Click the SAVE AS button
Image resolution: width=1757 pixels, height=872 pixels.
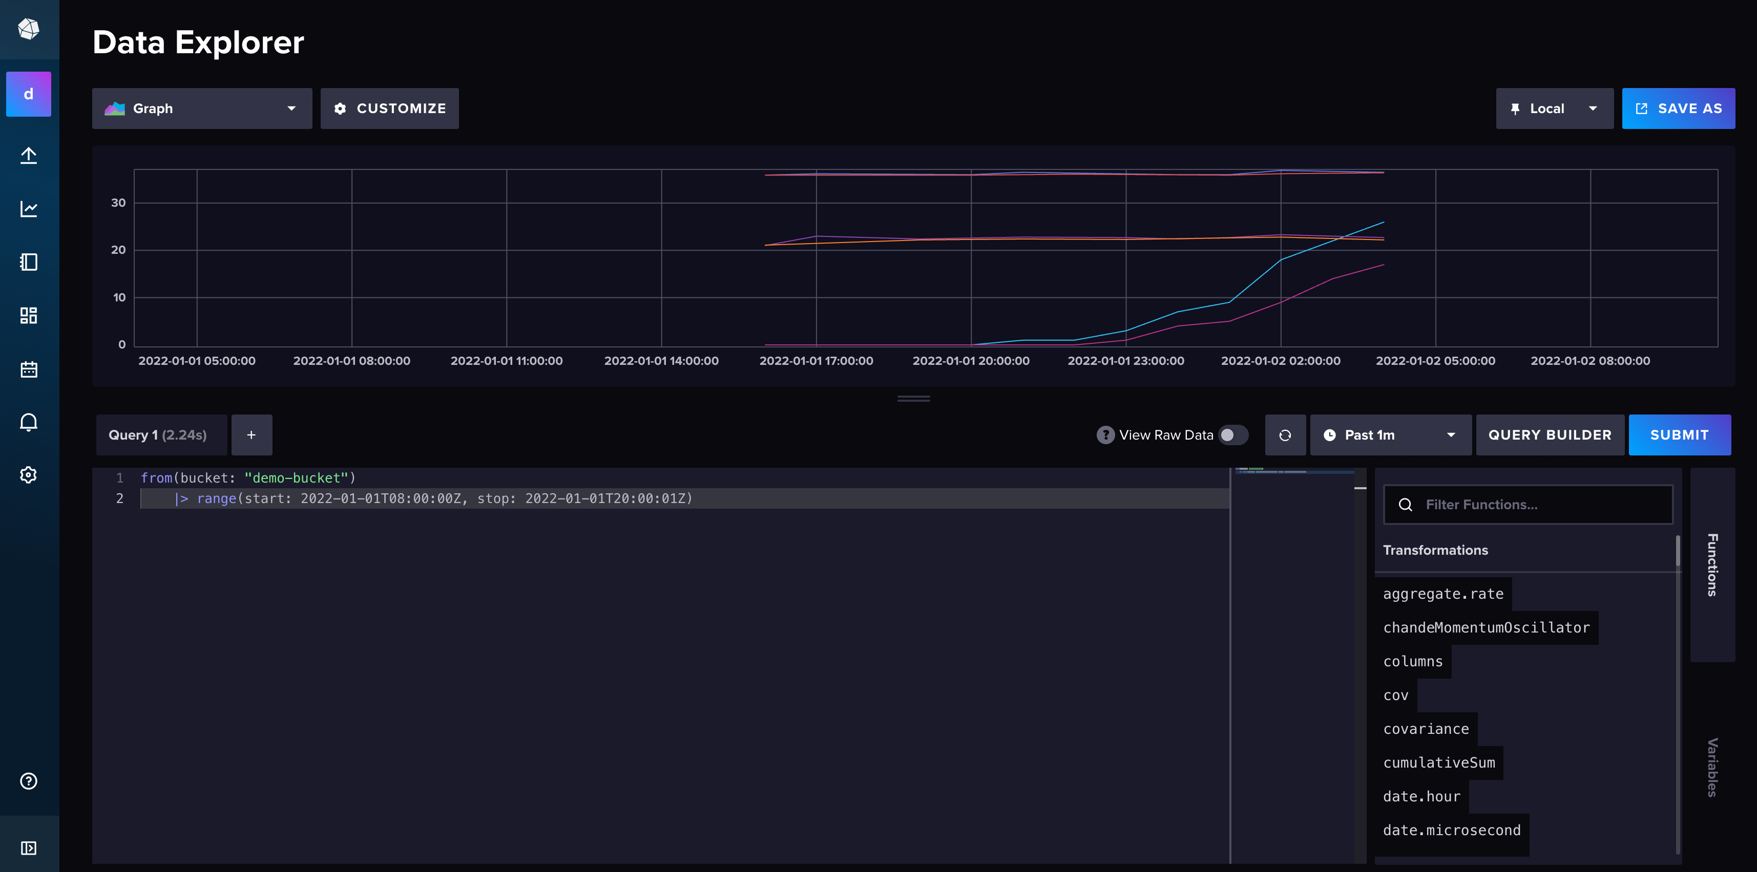click(x=1680, y=107)
